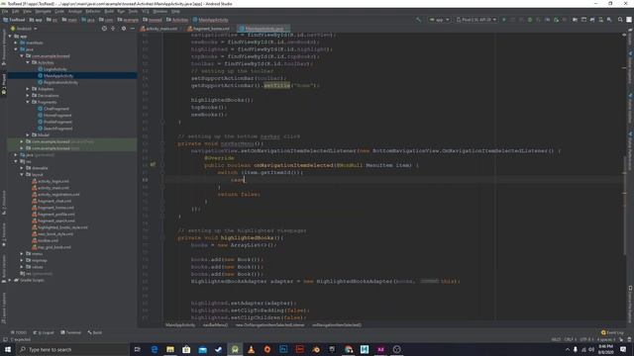This screenshot has height=356, width=634.
Task: Hide the Project panel with minus icon
Action: coord(132,29)
